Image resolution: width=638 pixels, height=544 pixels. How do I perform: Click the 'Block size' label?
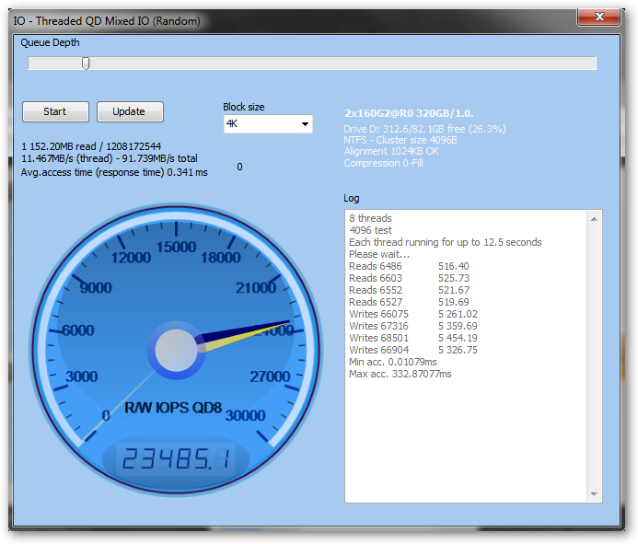click(x=244, y=107)
